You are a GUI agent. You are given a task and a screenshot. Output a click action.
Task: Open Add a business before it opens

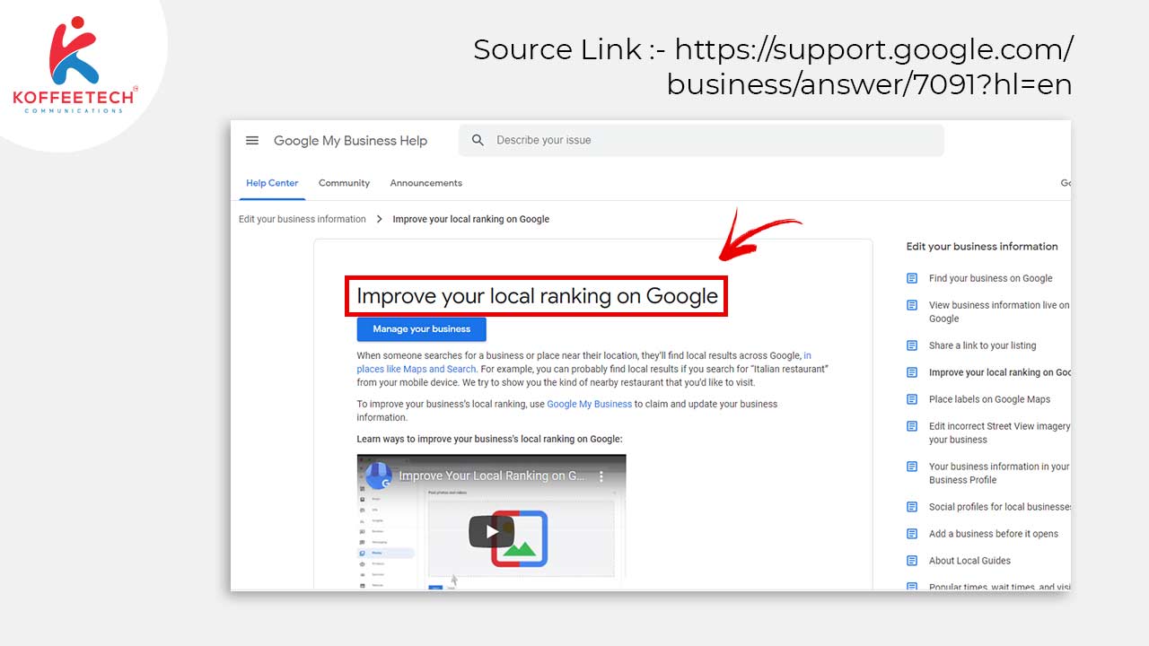[x=994, y=534]
